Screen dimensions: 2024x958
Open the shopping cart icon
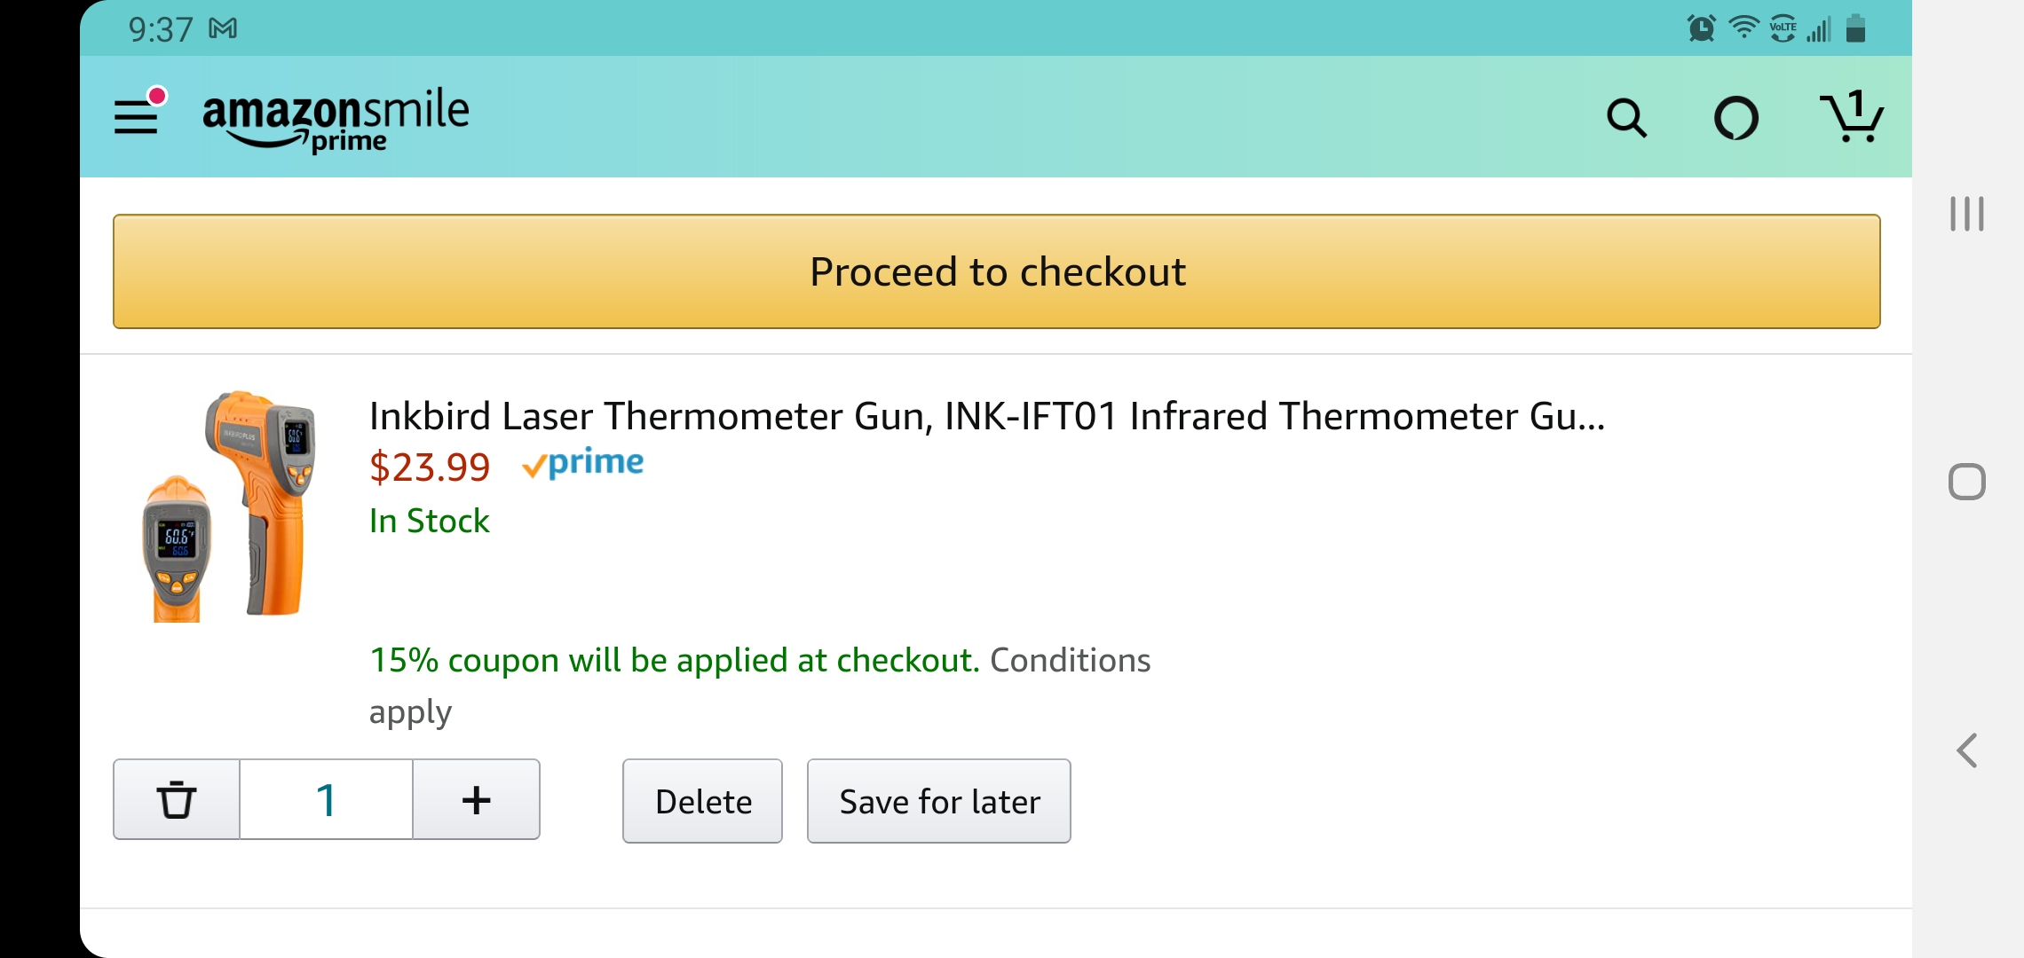coord(1852,117)
